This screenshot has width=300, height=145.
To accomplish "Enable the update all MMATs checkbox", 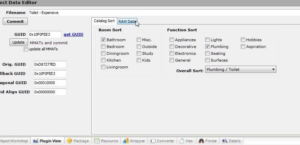I will coord(25,49).
